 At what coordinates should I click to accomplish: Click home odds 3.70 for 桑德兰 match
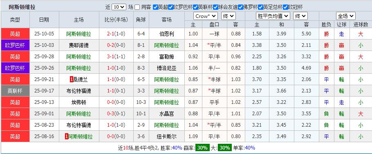257,79
